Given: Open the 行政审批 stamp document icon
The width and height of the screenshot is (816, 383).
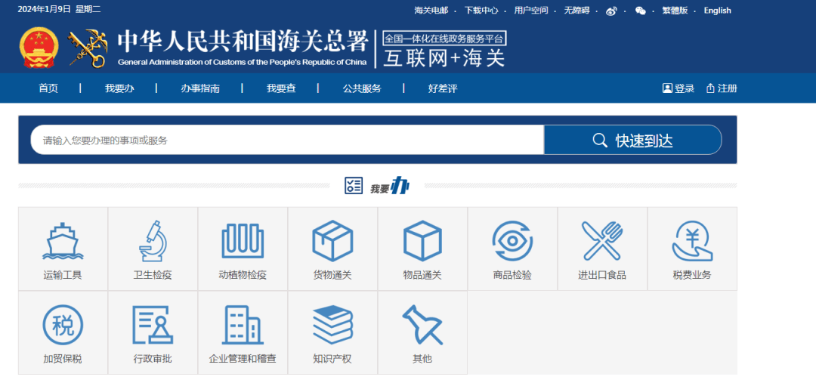Looking at the screenshot, I should click(153, 325).
